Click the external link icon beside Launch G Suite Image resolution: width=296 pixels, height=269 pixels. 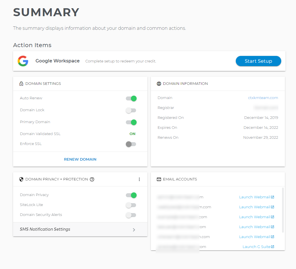(x=272, y=246)
